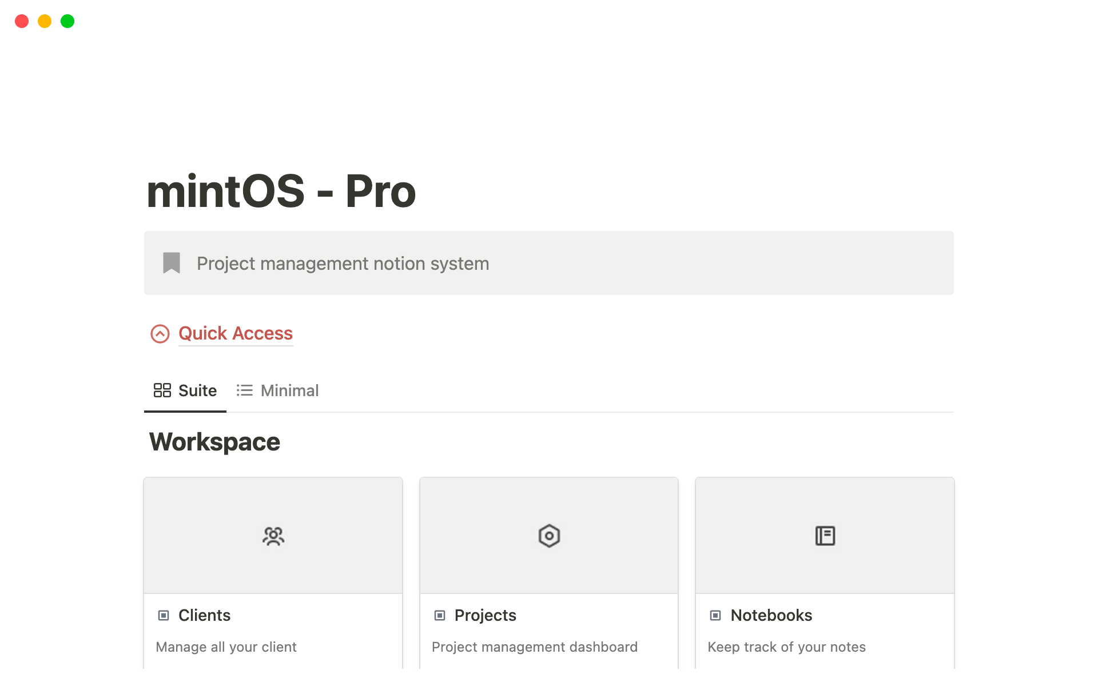Open the Projects page title

(x=485, y=615)
